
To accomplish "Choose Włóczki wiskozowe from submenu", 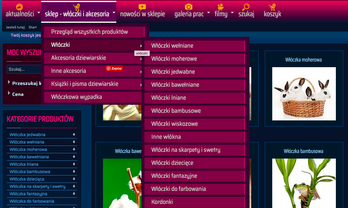I will click(x=195, y=124).
